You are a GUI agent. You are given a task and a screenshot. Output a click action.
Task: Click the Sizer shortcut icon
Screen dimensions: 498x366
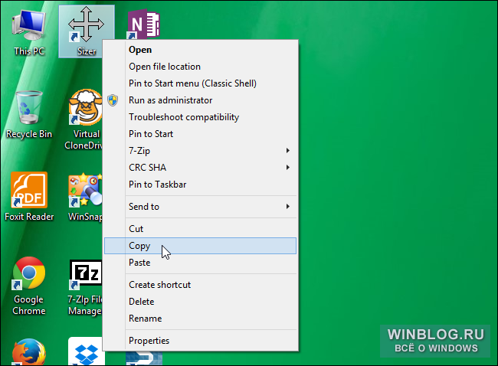click(86, 25)
